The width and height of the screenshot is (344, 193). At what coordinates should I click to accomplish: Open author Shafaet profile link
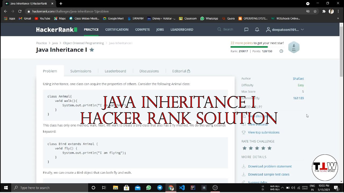tap(298, 79)
